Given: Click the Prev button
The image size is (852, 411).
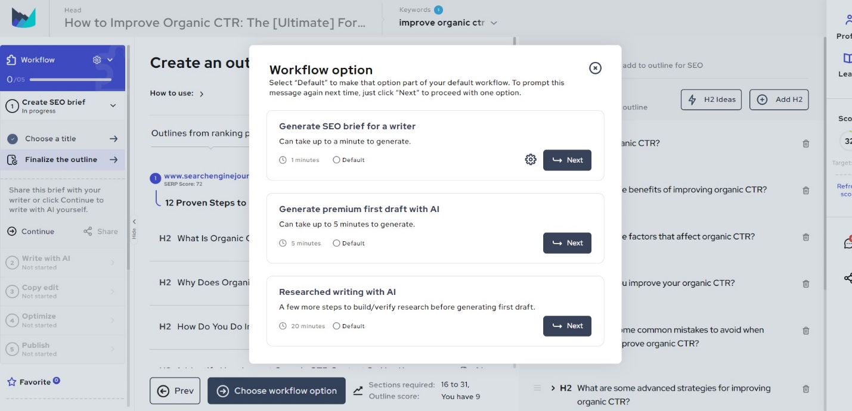Looking at the screenshot, I should point(175,391).
